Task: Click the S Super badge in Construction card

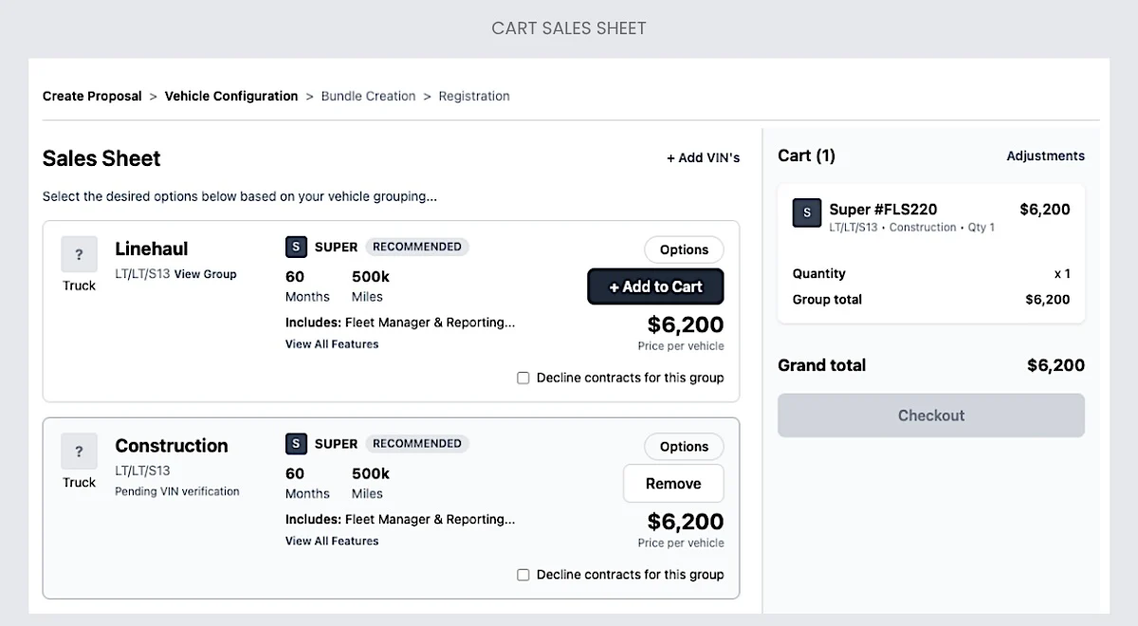Action: tap(296, 444)
